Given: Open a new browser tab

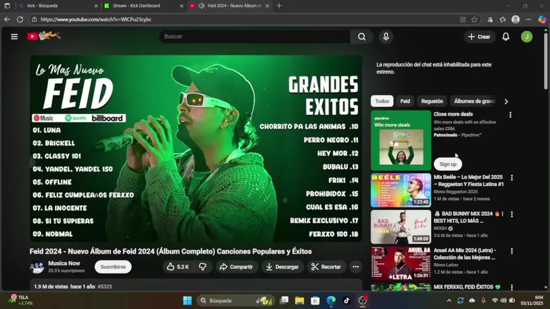Looking at the screenshot, I should coord(279,6).
